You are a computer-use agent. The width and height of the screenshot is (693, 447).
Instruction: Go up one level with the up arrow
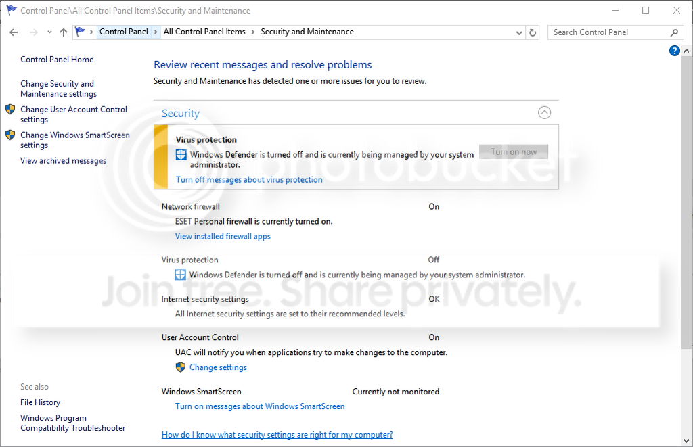[x=63, y=32]
